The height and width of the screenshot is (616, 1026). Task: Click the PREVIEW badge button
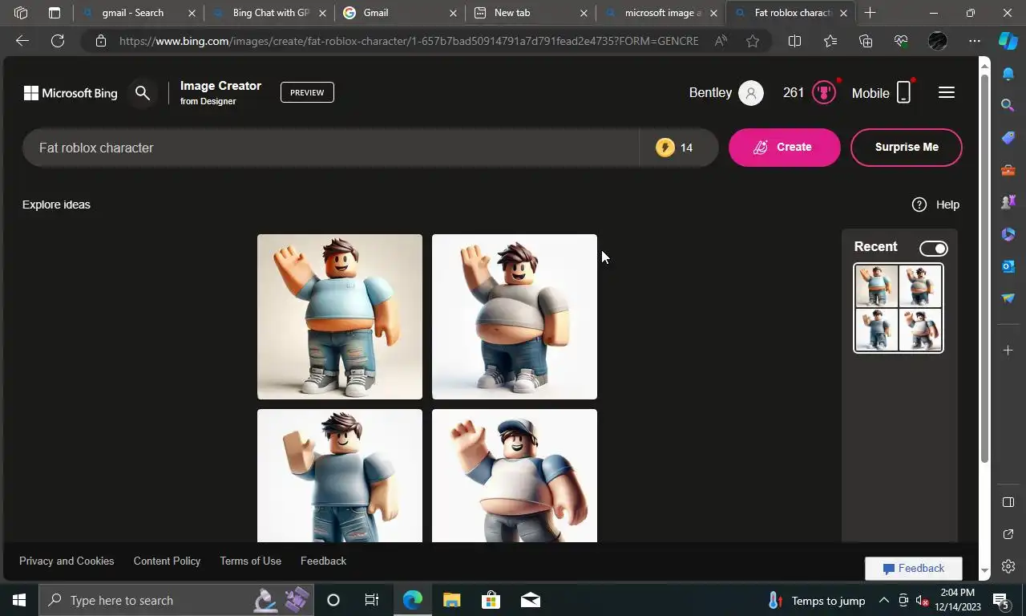307,92
